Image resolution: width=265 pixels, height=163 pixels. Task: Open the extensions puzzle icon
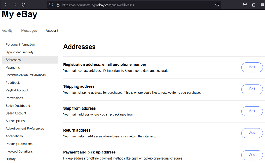point(254,5)
